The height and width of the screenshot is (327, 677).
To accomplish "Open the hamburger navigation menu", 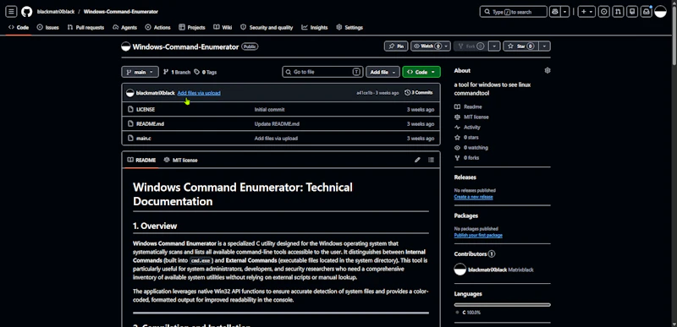I will tap(11, 12).
